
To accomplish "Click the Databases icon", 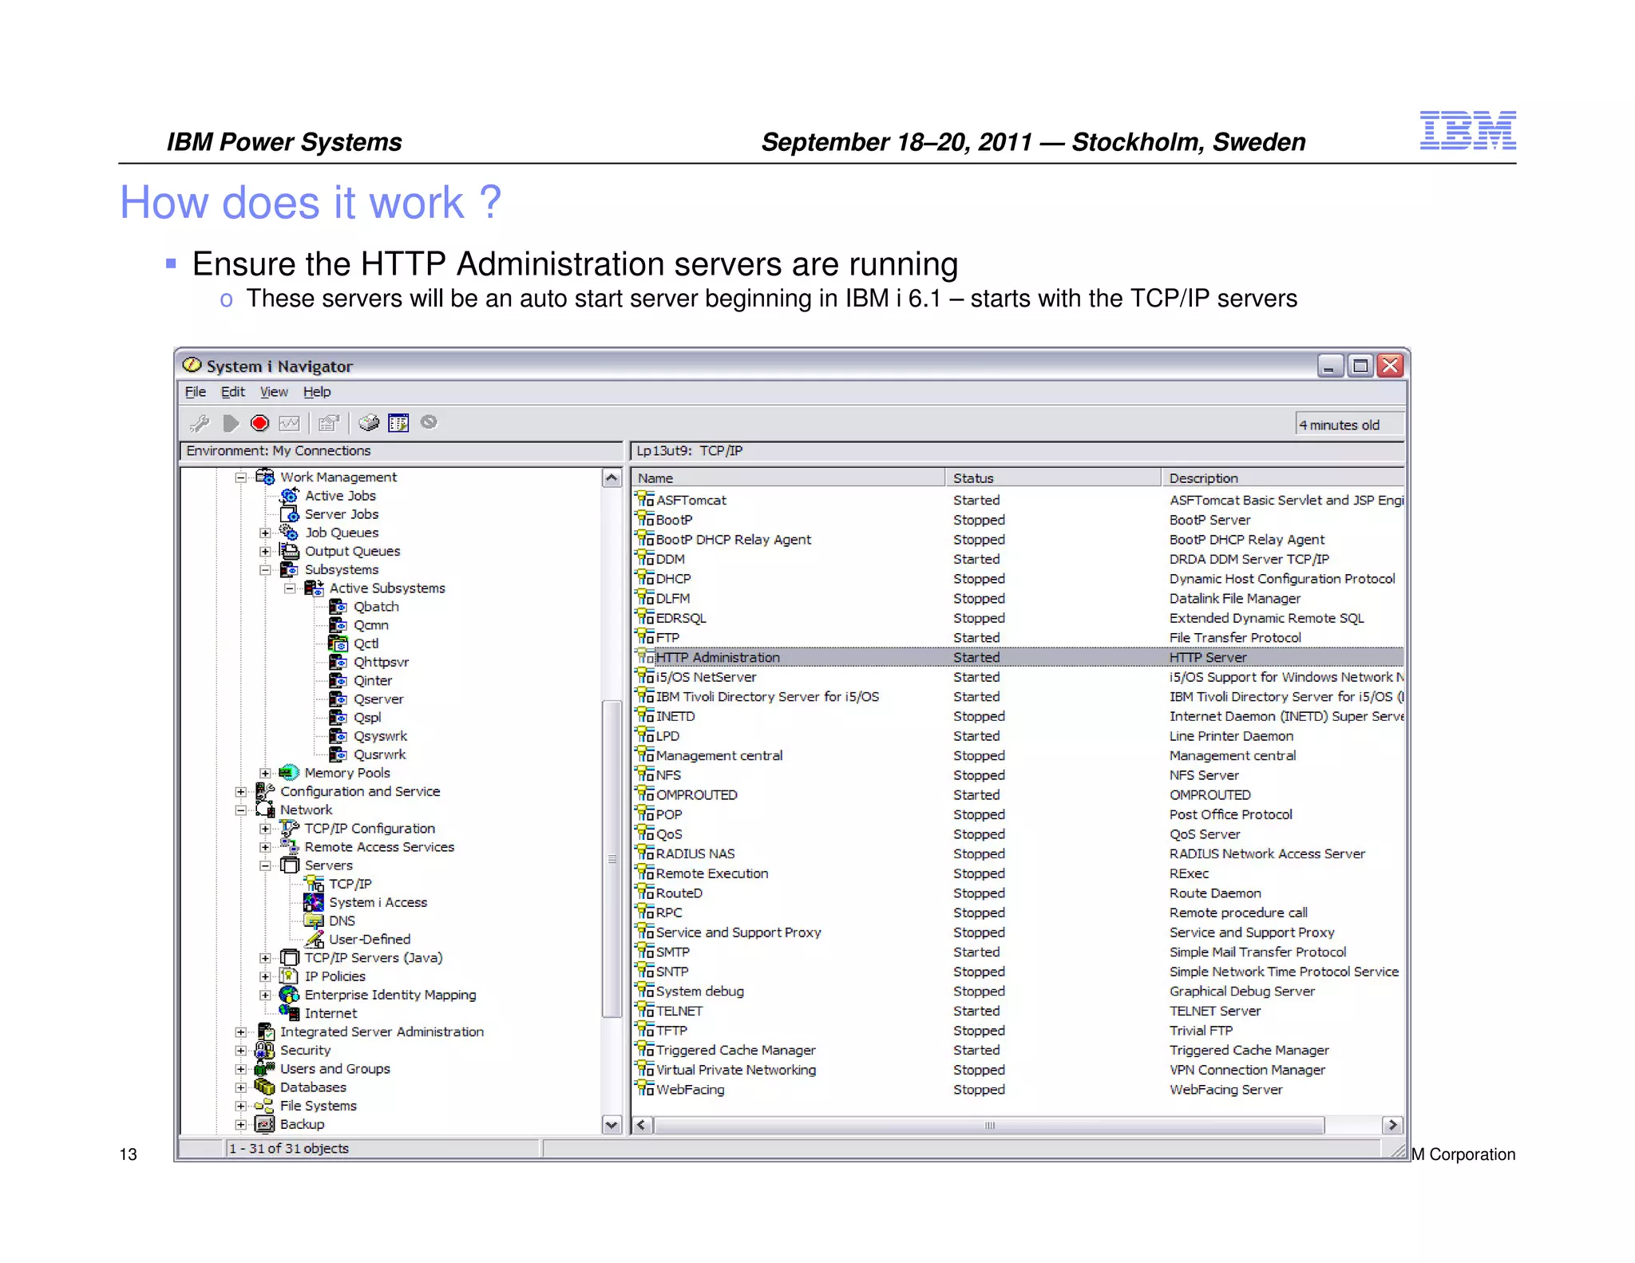I will pyautogui.click(x=264, y=1087).
